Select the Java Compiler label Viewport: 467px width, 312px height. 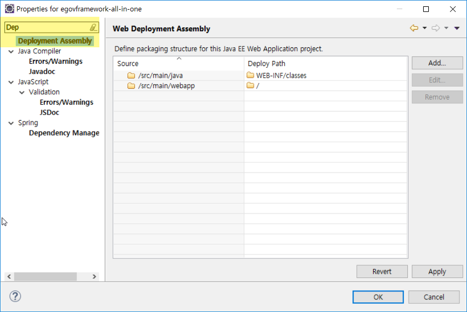39,51
